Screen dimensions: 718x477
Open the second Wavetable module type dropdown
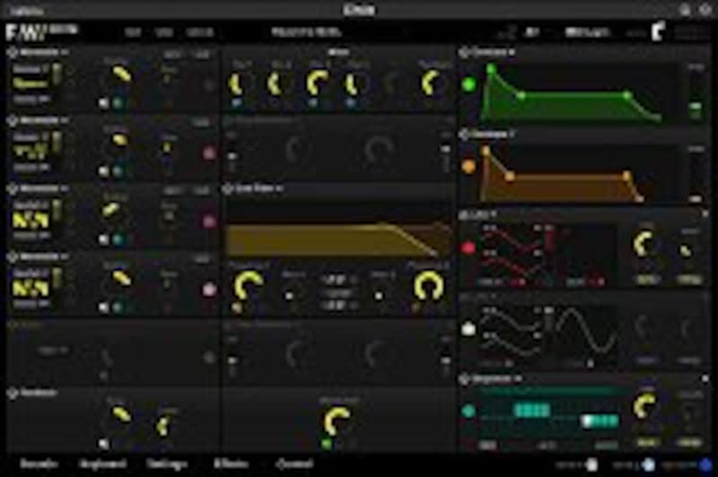click(44, 121)
